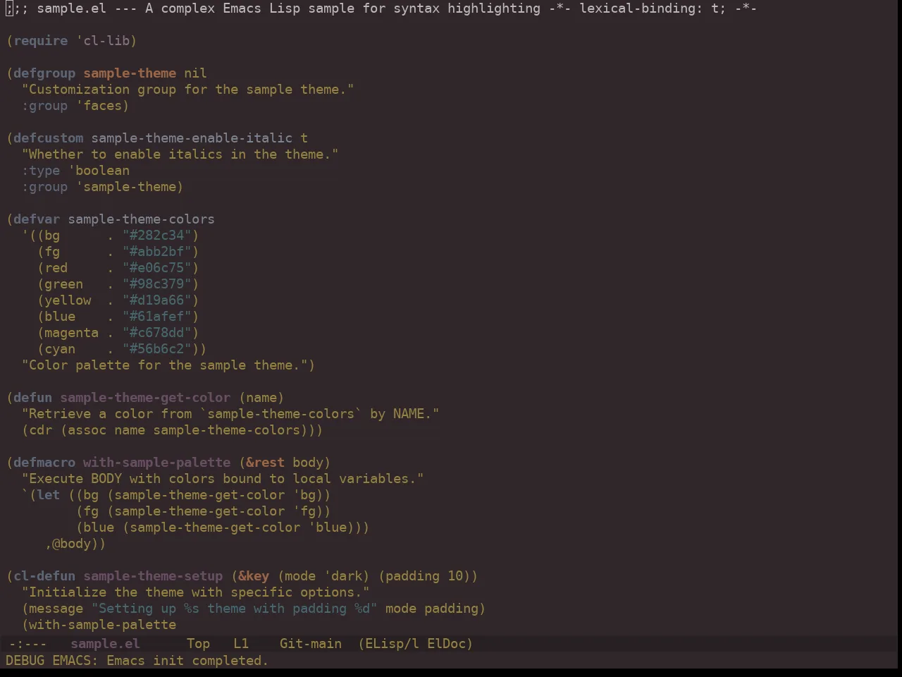Click function name sample-theme-get-color in defun

click(145, 398)
